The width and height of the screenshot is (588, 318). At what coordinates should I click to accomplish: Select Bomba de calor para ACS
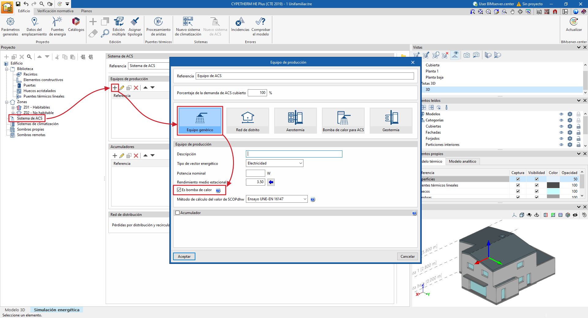[343, 120]
